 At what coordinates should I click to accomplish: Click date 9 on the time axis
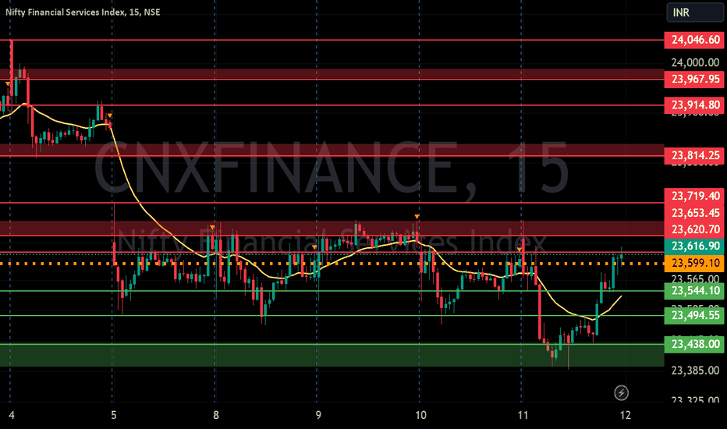(x=318, y=415)
